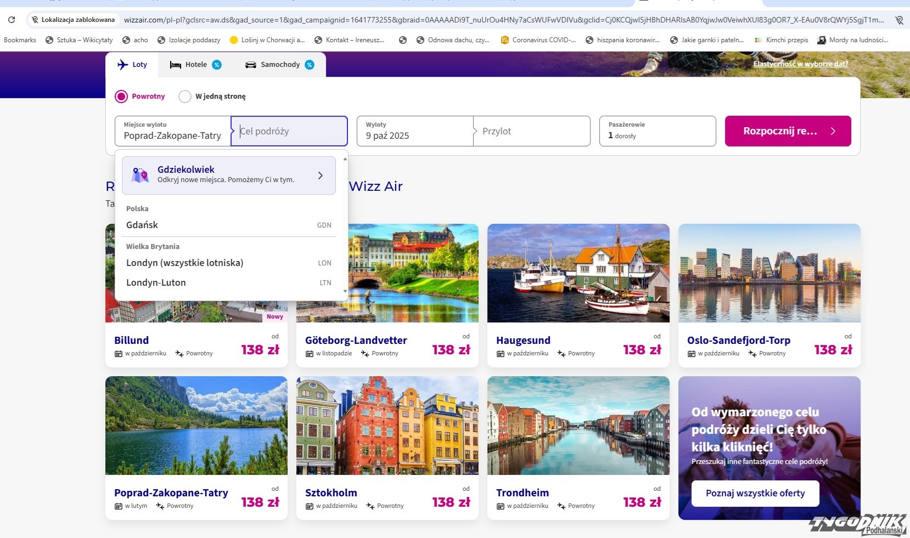Click the bed icon on Hotele tab
Image resolution: width=910 pixels, height=538 pixels.
pos(175,65)
